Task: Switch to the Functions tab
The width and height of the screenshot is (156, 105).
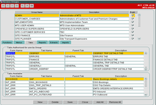Action: click(x=7, y=42)
